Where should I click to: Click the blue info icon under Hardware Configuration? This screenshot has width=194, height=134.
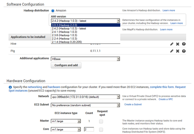click(10, 87)
